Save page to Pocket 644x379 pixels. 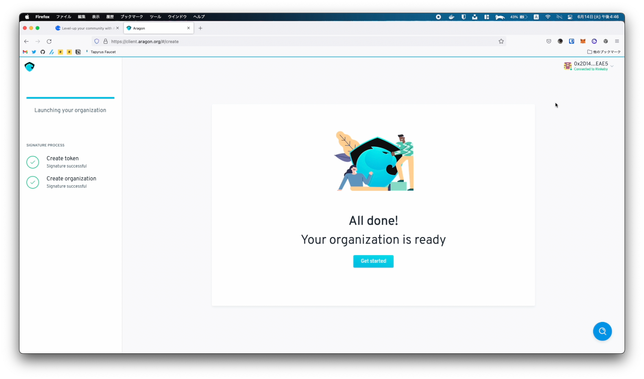[549, 41]
